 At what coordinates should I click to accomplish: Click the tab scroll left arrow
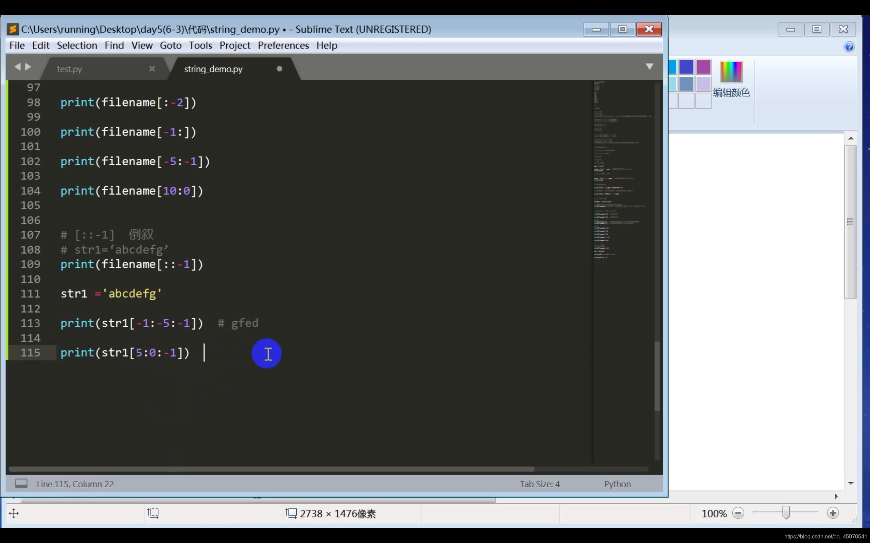(x=17, y=67)
